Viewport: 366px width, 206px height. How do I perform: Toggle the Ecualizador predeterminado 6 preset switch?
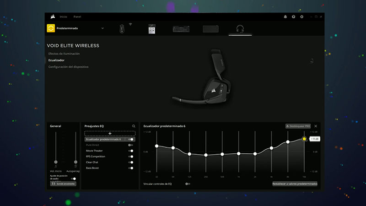coord(131,140)
